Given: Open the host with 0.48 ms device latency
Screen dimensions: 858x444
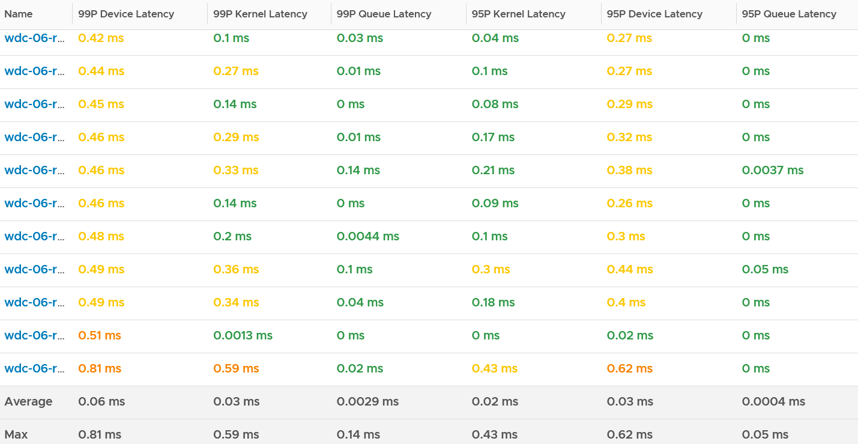Looking at the screenshot, I should (34, 236).
